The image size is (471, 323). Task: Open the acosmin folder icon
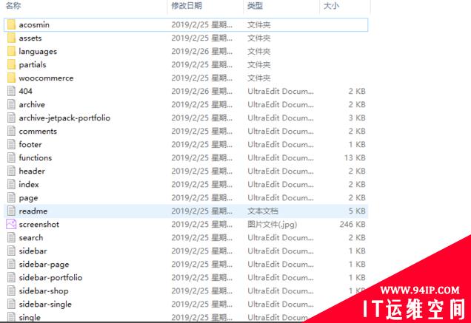[11, 24]
